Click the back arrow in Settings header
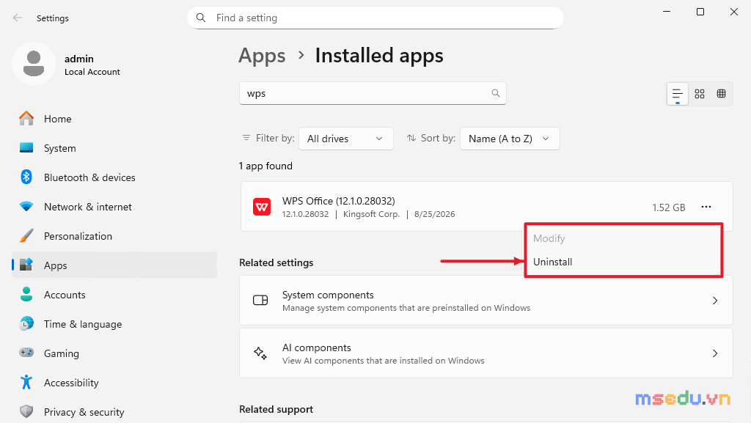This screenshot has height=423, width=751. click(18, 18)
